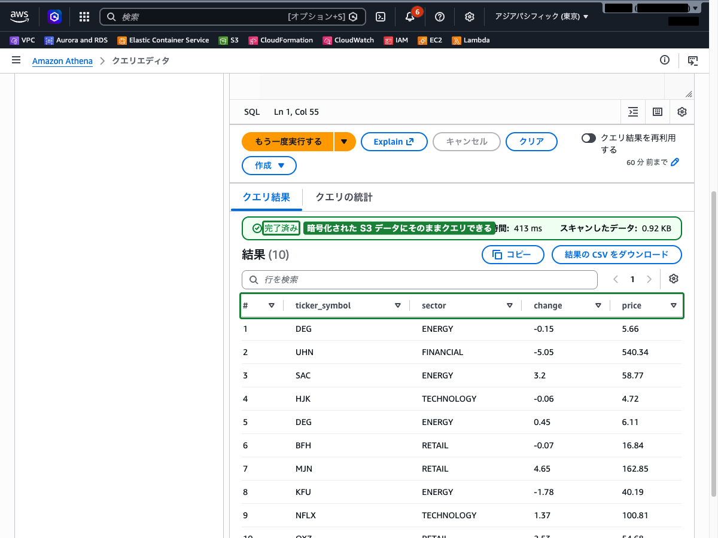The width and height of the screenshot is (718, 538).
Task: Open the info panel icon
Action: (x=664, y=60)
